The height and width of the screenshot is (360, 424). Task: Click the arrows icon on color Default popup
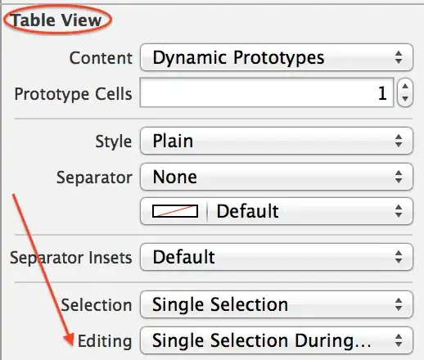[399, 211]
